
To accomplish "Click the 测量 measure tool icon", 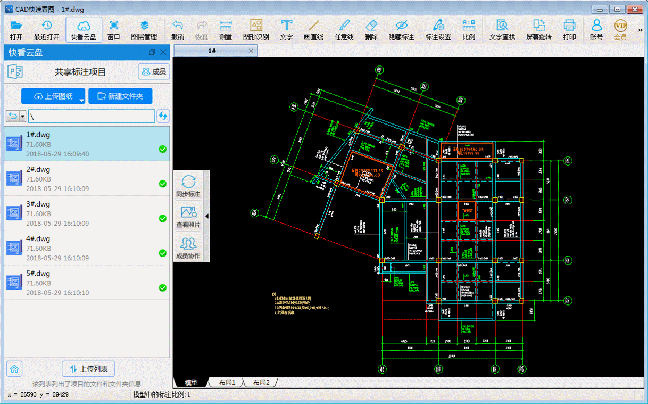I will [x=226, y=30].
